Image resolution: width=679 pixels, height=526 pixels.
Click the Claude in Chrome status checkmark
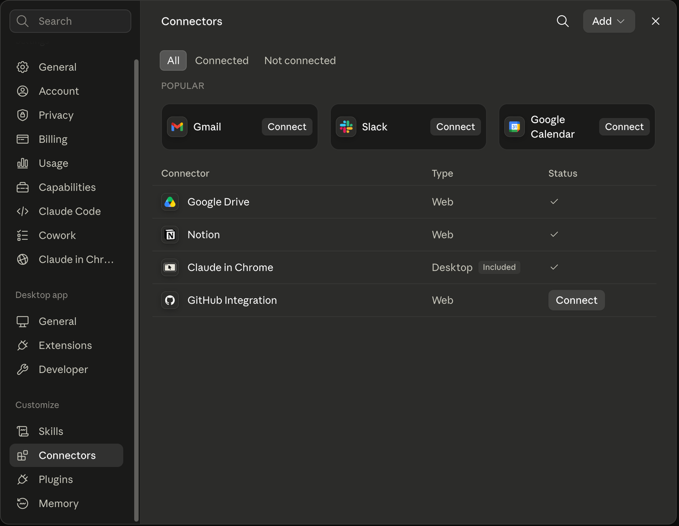pyautogui.click(x=554, y=267)
